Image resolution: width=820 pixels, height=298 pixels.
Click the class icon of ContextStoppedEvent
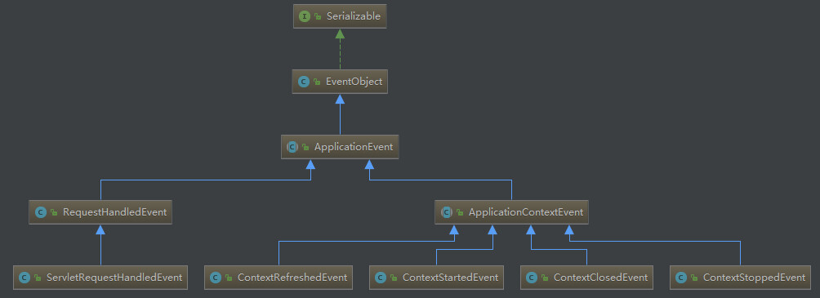pyautogui.click(x=681, y=278)
